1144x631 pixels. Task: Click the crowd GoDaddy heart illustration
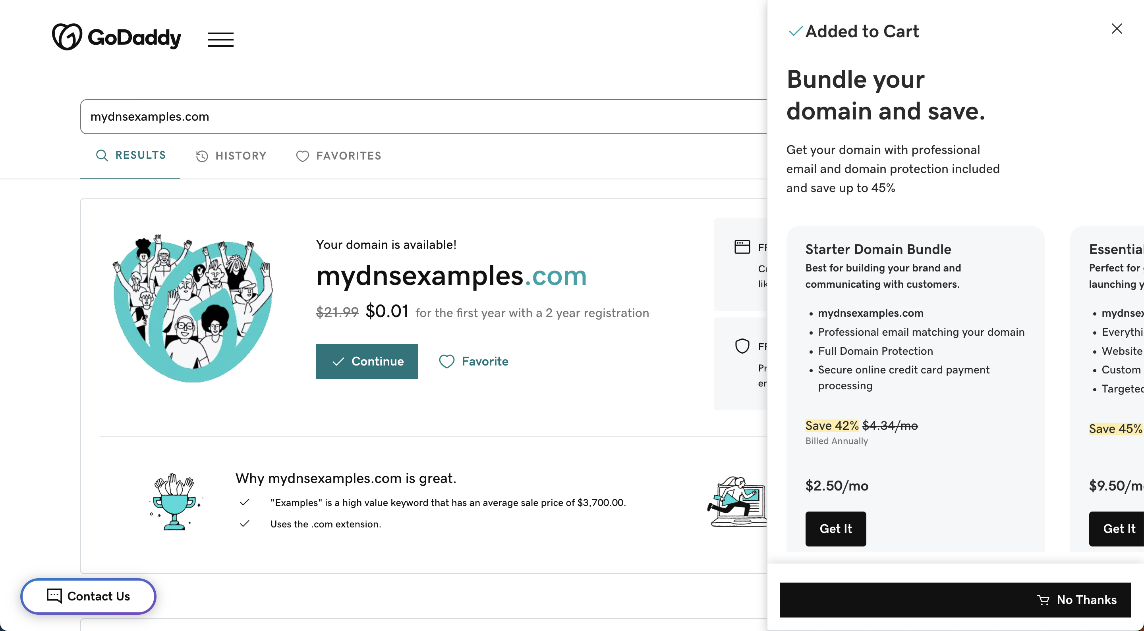(193, 308)
